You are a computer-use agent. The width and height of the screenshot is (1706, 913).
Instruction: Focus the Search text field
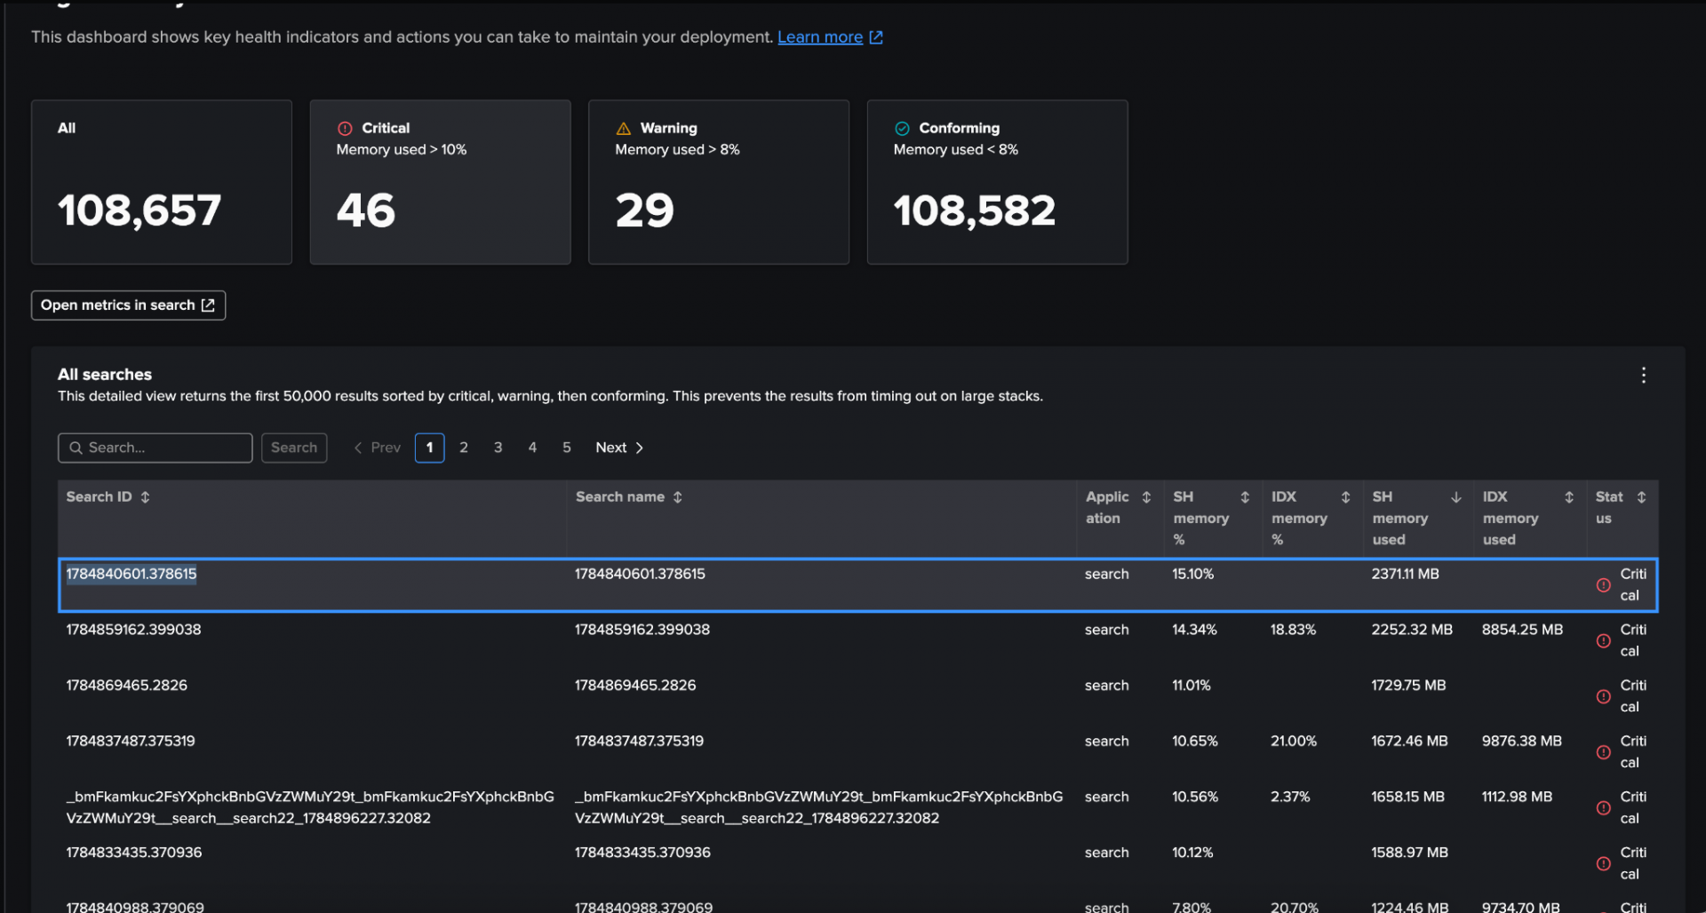(x=155, y=448)
